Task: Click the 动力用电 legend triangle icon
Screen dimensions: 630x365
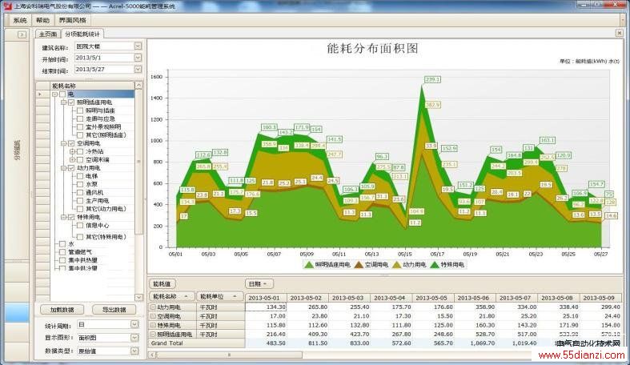Action: pos(396,265)
